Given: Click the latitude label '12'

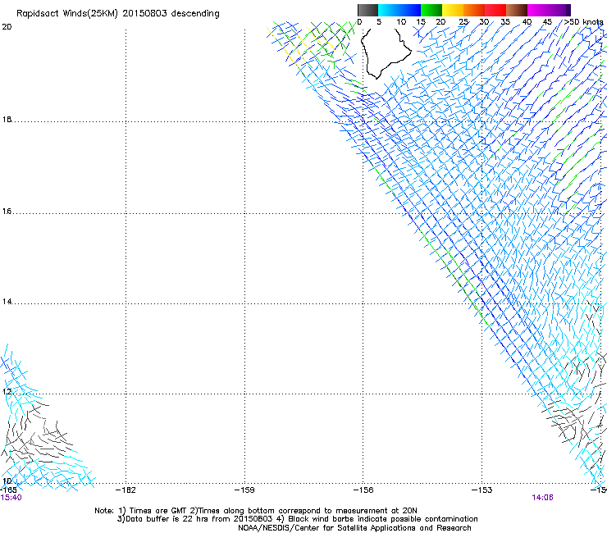Looking at the screenshot, I should tap(7, 391).
